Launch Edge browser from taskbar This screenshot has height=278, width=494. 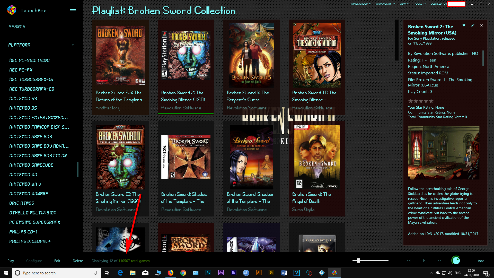(120, 273)
